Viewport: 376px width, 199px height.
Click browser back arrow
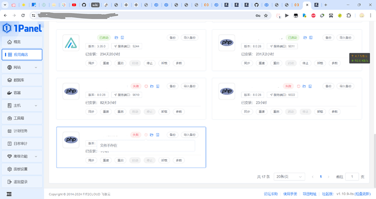[5, 15]
